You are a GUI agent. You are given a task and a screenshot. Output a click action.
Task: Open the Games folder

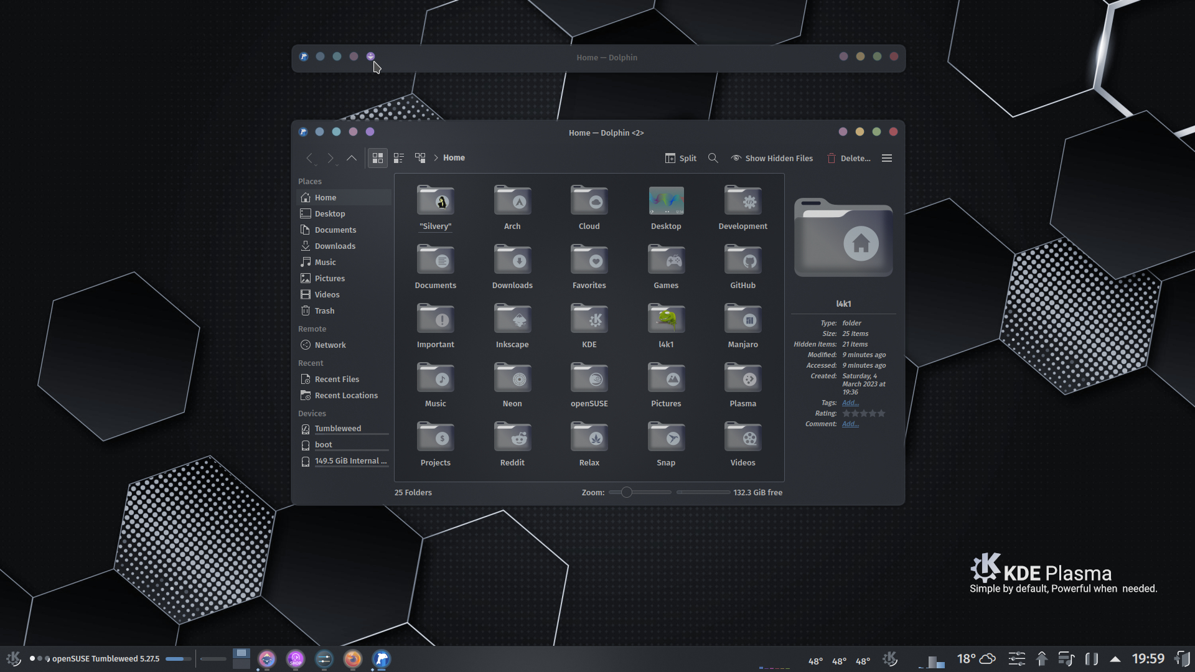click(666, 266)
